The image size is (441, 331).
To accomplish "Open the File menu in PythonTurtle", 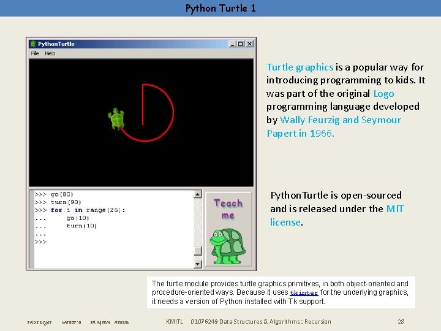I will click(35, 53).
